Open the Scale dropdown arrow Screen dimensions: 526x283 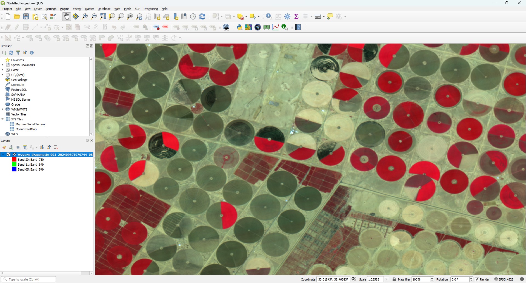(x=386, y=279)
